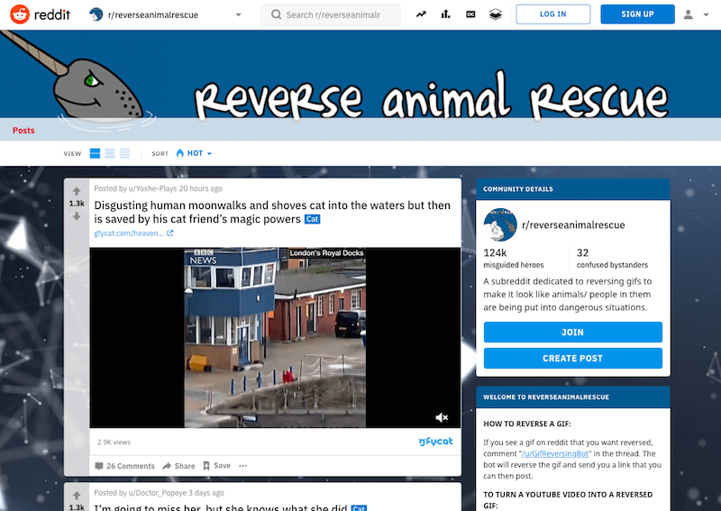Open the All bar chart icon
The image size is (721, 511).
pyautogui.click(x=445, y=14)
